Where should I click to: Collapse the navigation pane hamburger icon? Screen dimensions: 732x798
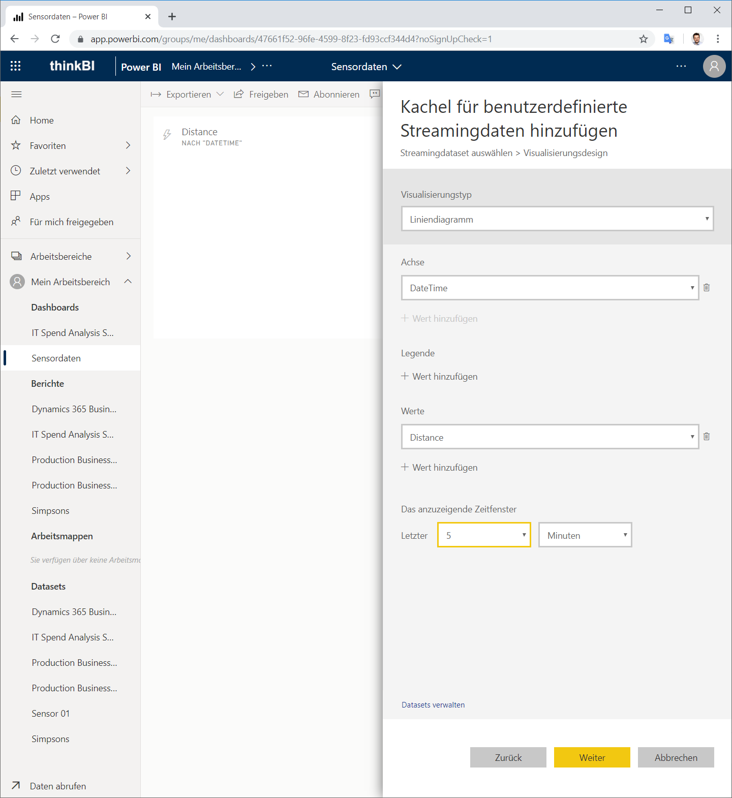[16, 94]
